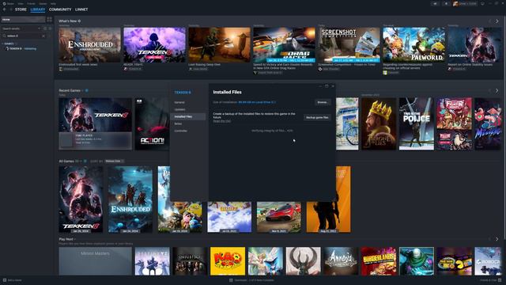The image size is (506, 285).
Task: Open the Palworld news card
Action: tap(413, 45)
